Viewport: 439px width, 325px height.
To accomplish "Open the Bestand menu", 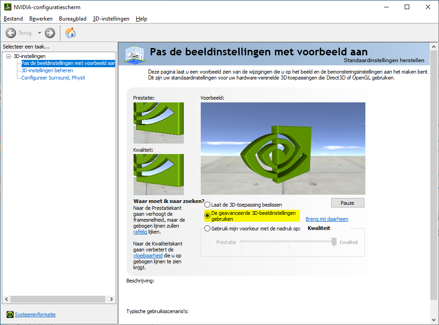I will tap(13, 19).
